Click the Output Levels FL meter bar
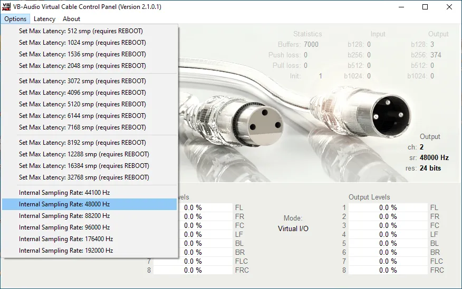The width and height of the screenshot is (462, 289). [388, 207]
